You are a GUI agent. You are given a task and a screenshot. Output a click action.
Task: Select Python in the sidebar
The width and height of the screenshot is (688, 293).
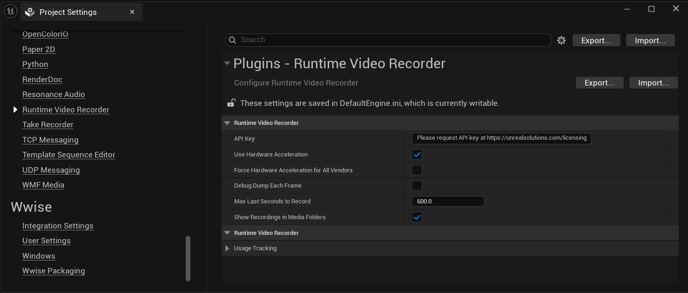[35, 64]
